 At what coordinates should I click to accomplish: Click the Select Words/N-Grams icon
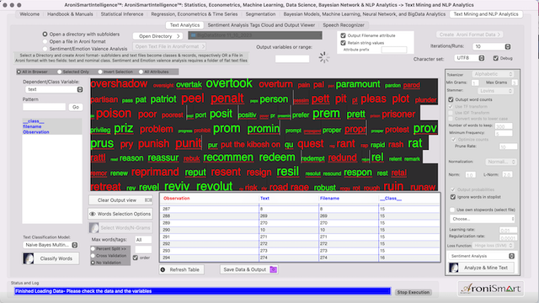coord(93,228)
